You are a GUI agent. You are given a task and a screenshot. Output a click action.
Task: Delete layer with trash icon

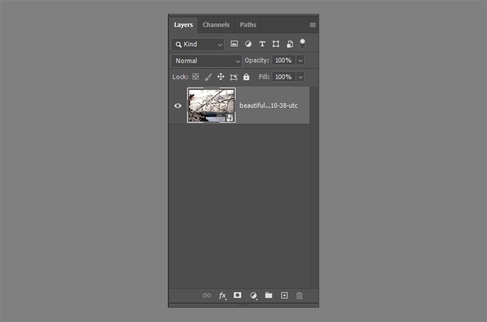coord(299,295)
